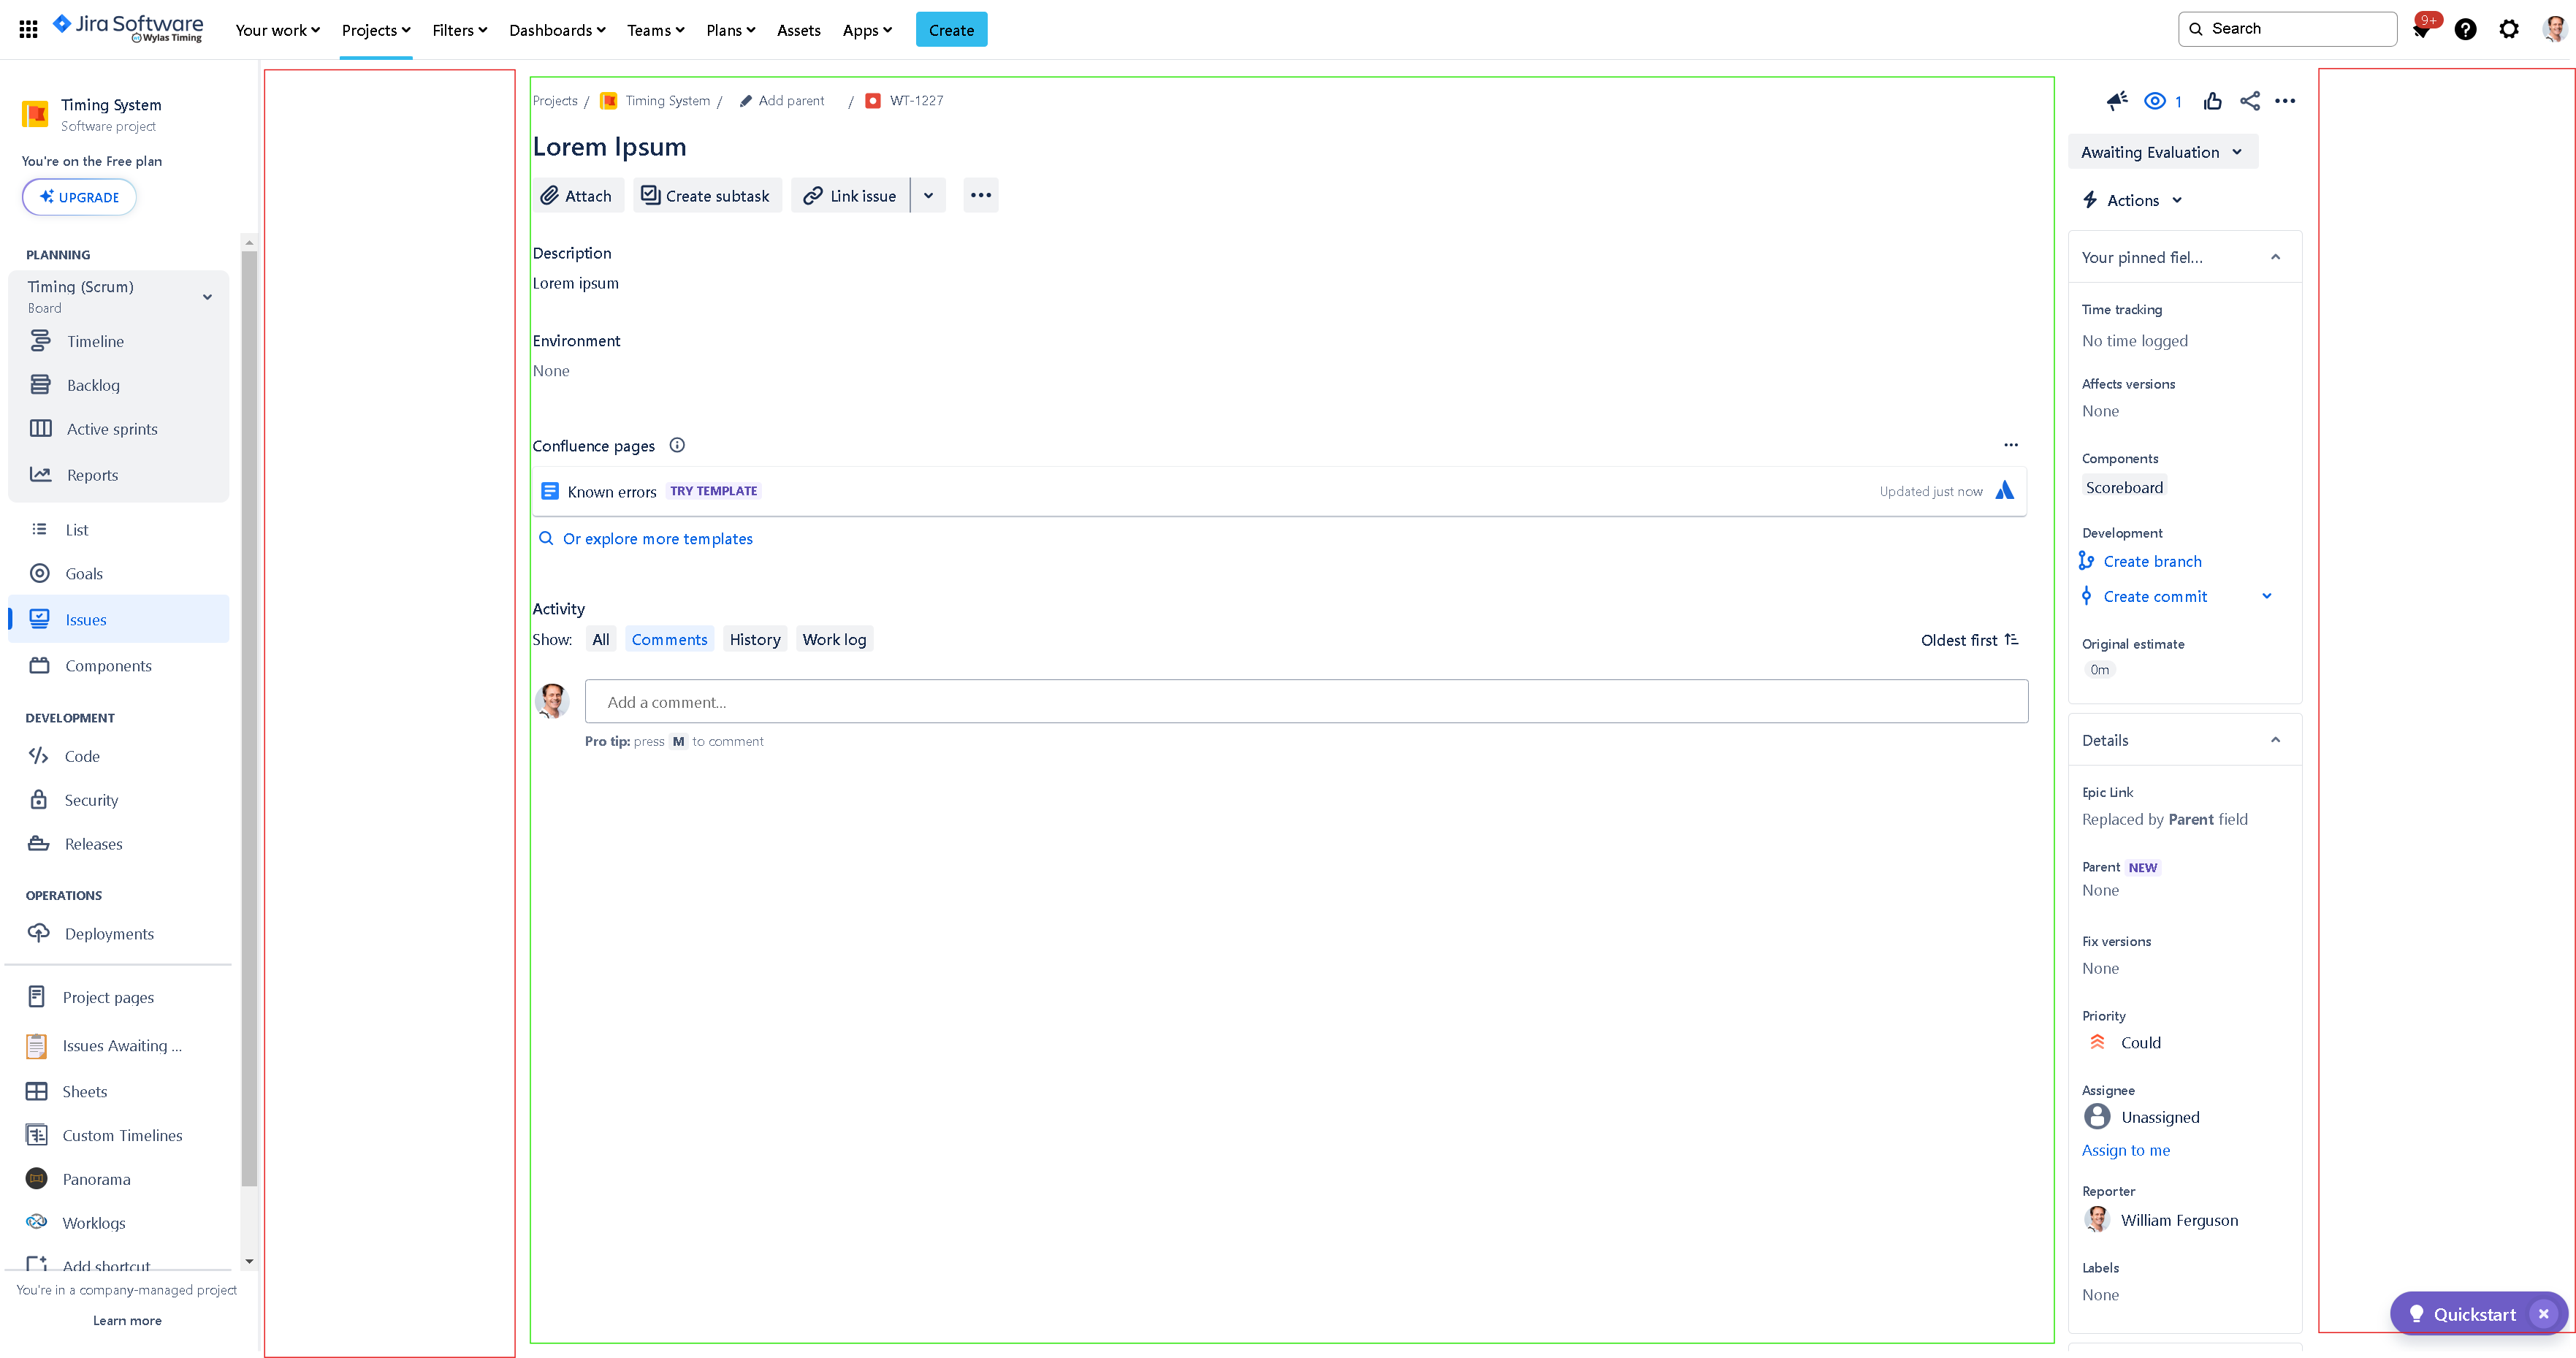
Task: Switch to the History activity tab
Action: click(x=754, y=640)
